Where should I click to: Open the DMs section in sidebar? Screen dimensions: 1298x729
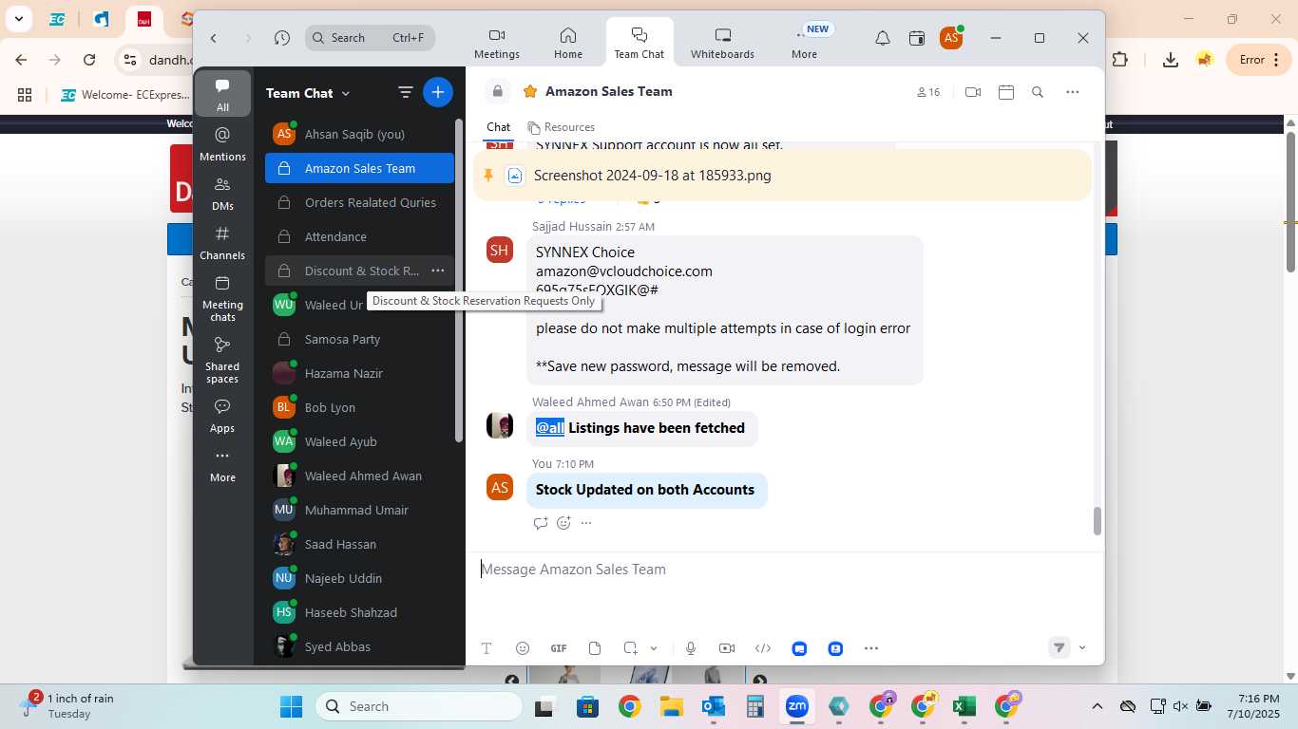pyautogui.click(x=222, y=193)
